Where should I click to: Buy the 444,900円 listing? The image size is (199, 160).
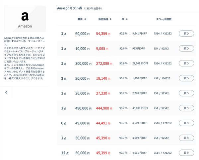click(186, 108)
